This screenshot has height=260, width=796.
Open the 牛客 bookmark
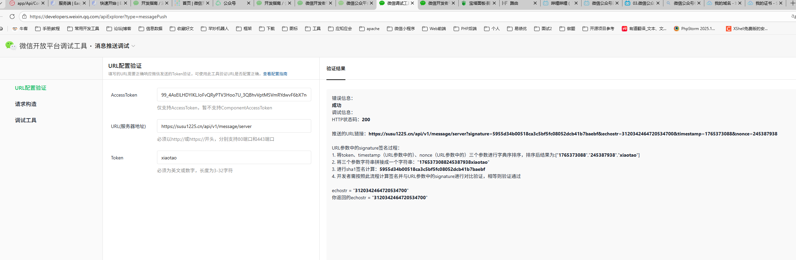coord(20,29)
